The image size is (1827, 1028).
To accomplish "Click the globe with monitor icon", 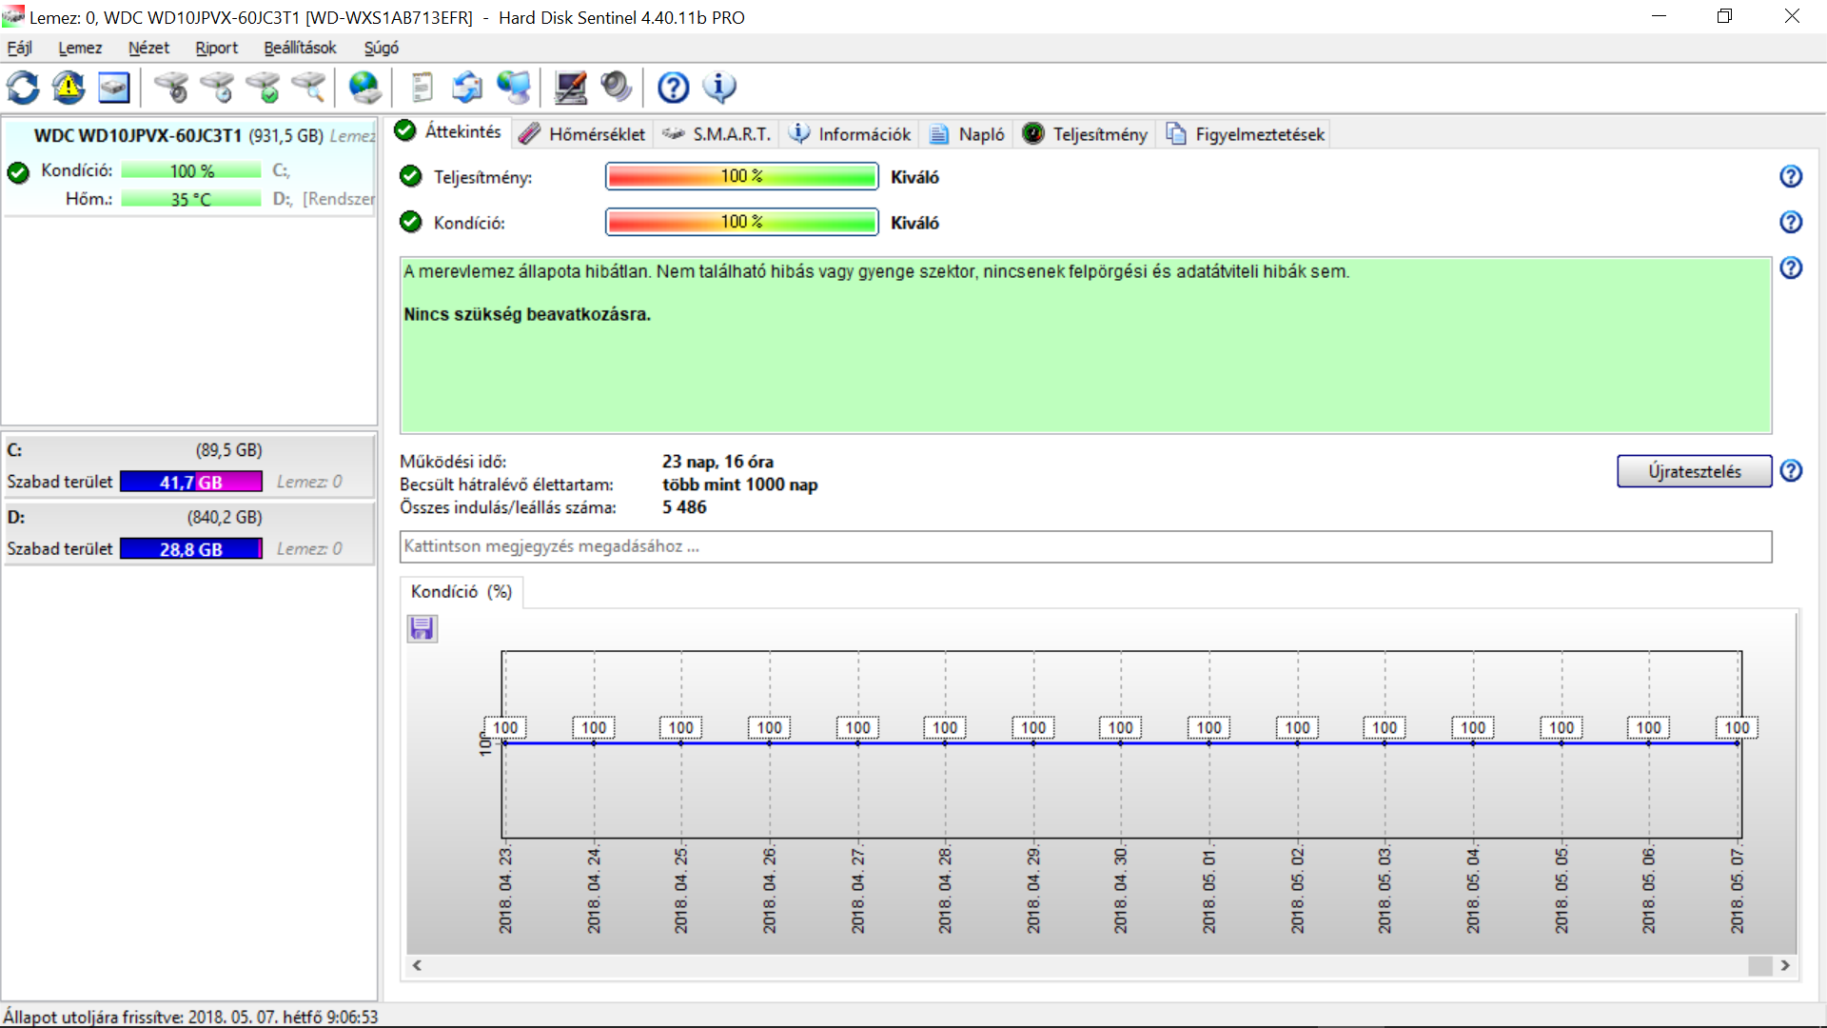I will click(x=514, y=88).
